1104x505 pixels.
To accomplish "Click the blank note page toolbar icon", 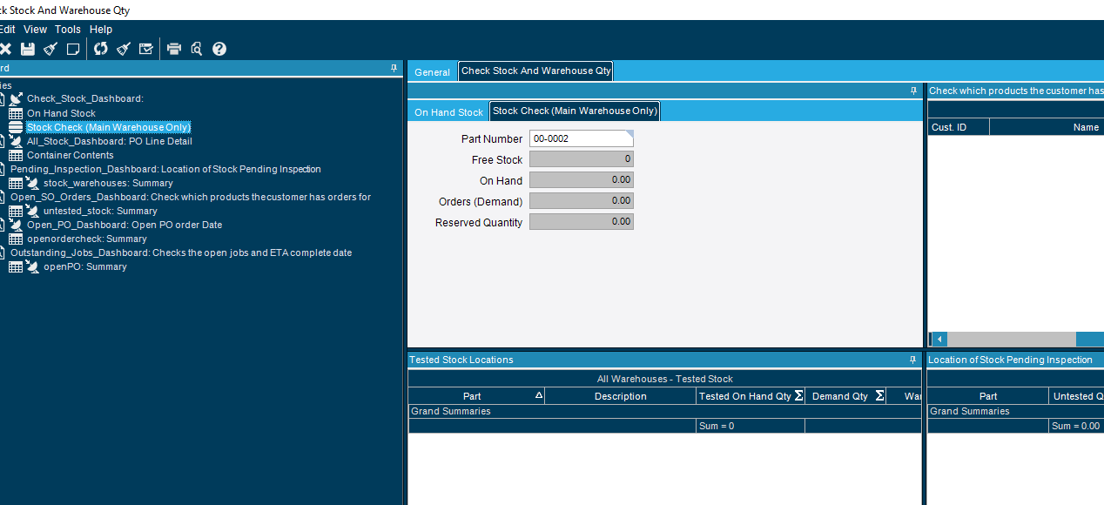I will tap(73, 49).
